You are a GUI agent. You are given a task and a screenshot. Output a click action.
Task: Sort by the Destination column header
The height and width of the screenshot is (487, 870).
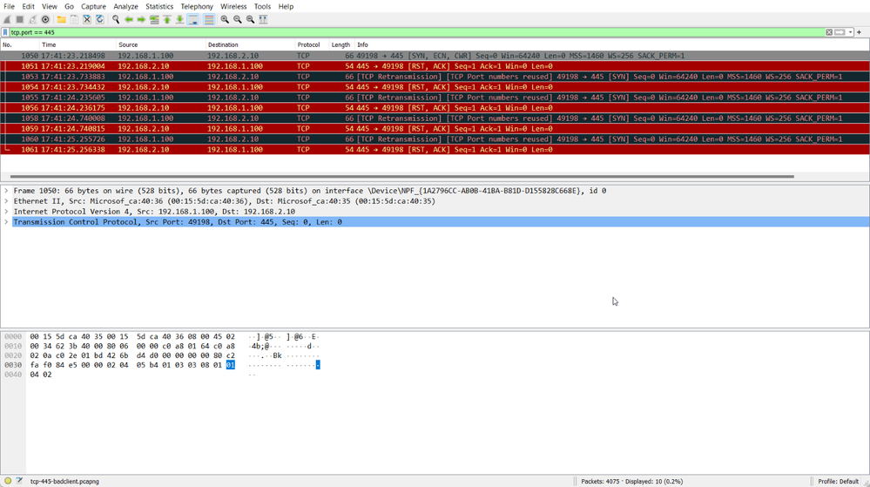click(x=250, y=45)
